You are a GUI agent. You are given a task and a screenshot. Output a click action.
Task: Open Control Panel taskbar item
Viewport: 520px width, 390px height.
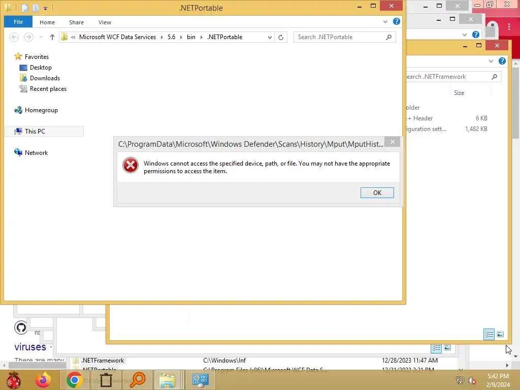pyautogui.click(x=200, y=380)
